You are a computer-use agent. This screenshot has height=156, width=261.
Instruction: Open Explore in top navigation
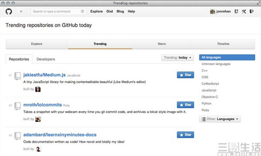97,11
